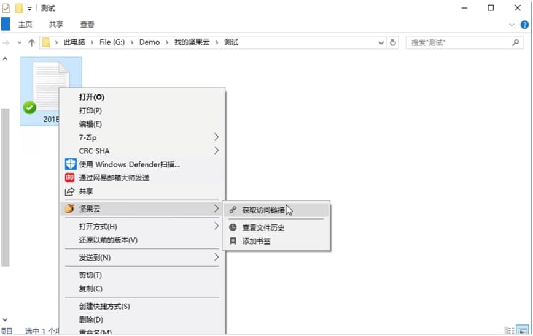Open 发送到(N) submenu
This screenshot has width=533, height=336.
(142, 258)
